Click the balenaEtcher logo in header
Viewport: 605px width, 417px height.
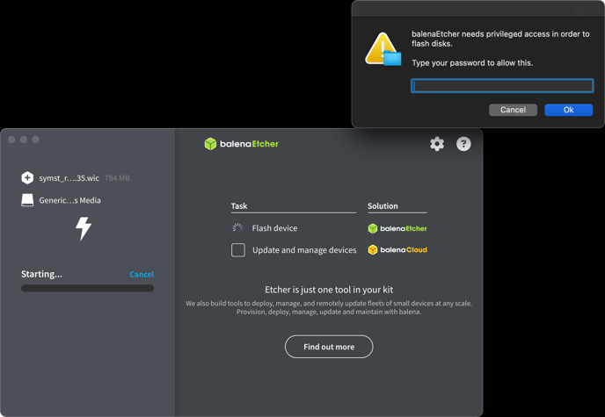[x=242, y=144]
